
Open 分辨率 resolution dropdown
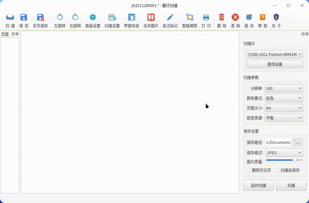284,88
